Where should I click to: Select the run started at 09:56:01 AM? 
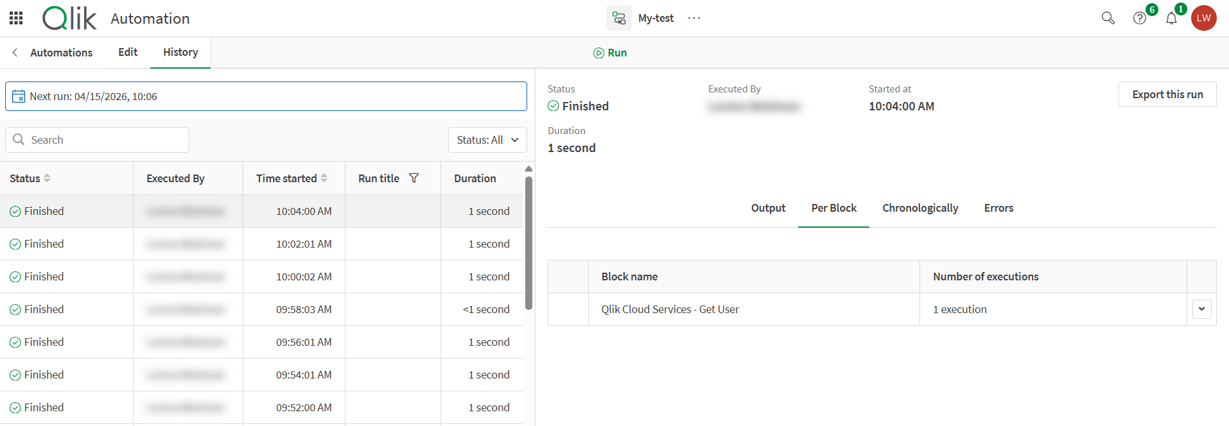point(261,342)
